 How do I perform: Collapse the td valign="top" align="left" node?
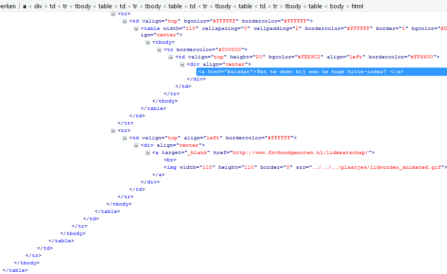pyautogui.click(x=124, y=138)
